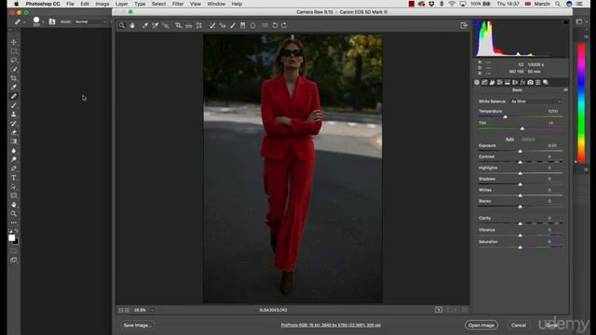Screen dimensions: 596x335
Task: Select the Targeted Adjustment tool
Action: [166, 25]
